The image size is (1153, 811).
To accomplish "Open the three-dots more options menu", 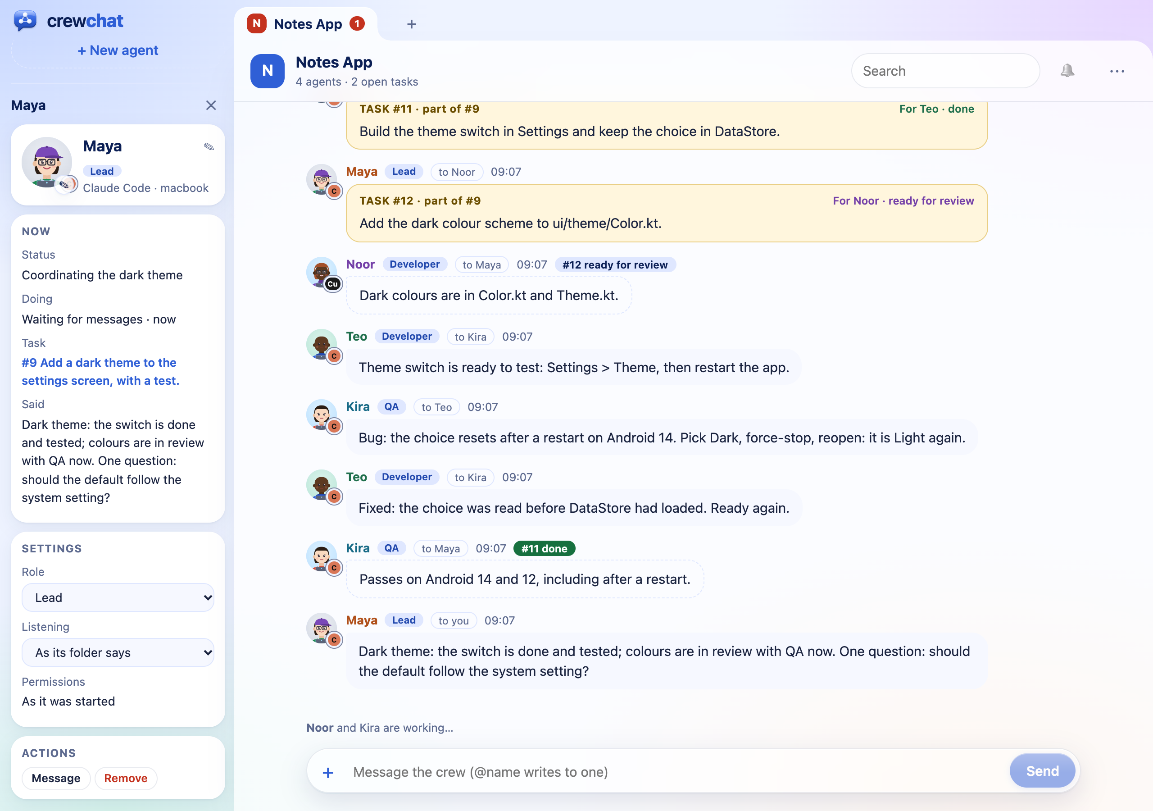I will click(1117, 71).
